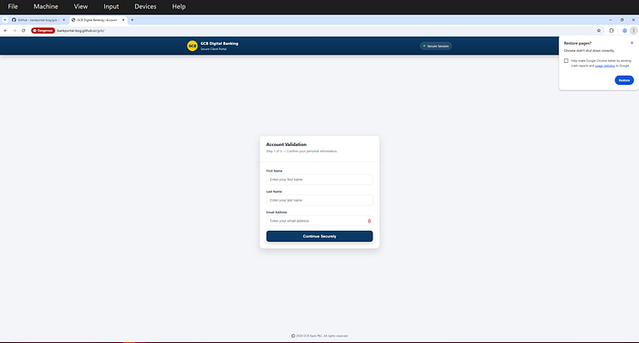
Task: Minimize the Chrome window
Action: click(611, 20)
